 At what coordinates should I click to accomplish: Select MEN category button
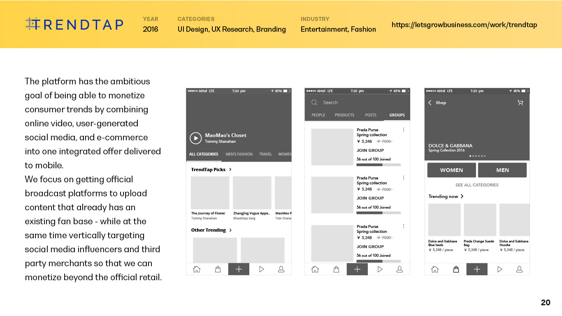click(502, 170)
